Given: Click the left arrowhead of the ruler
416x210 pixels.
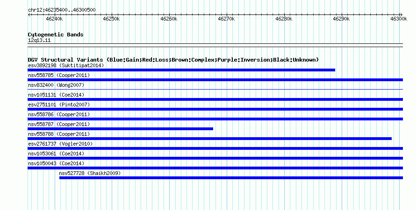Looking at the screenshot, I should coord(29,15).
